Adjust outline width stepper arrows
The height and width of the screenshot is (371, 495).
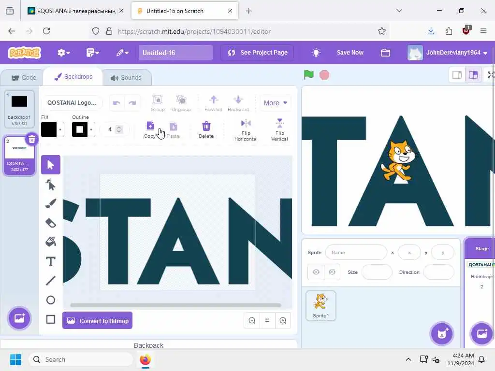coord(119,129)
